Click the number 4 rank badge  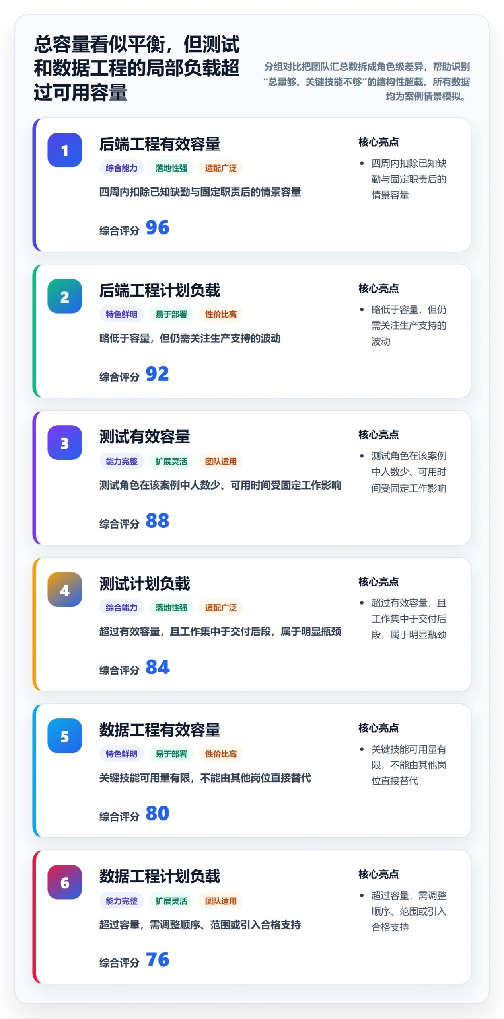64,590
